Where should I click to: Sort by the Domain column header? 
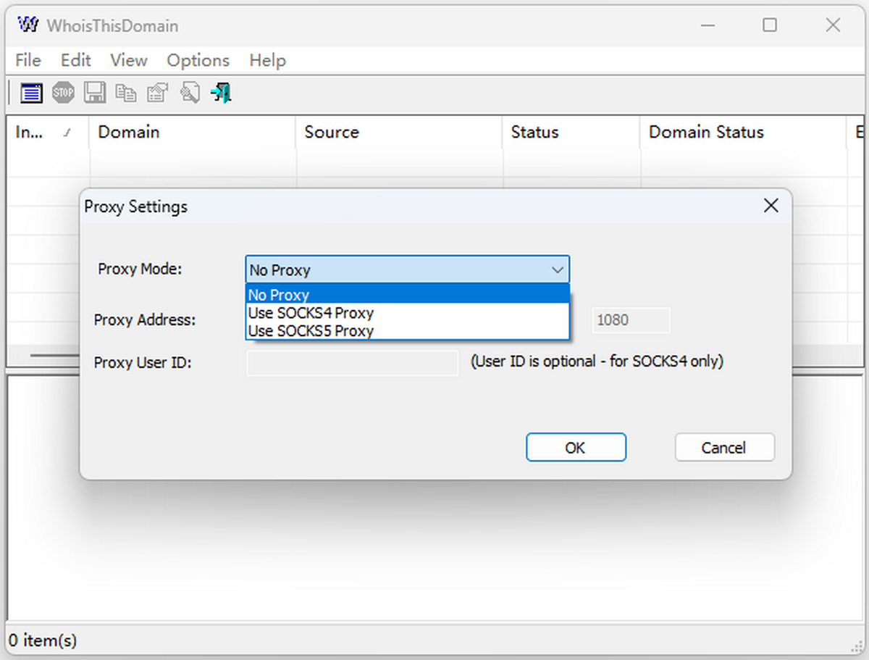193,133
